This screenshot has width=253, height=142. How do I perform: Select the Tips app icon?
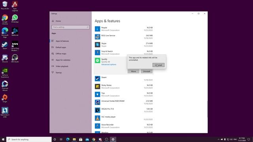(x=97, y=95)
